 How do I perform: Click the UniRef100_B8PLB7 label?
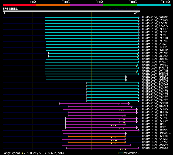(155, 112)
